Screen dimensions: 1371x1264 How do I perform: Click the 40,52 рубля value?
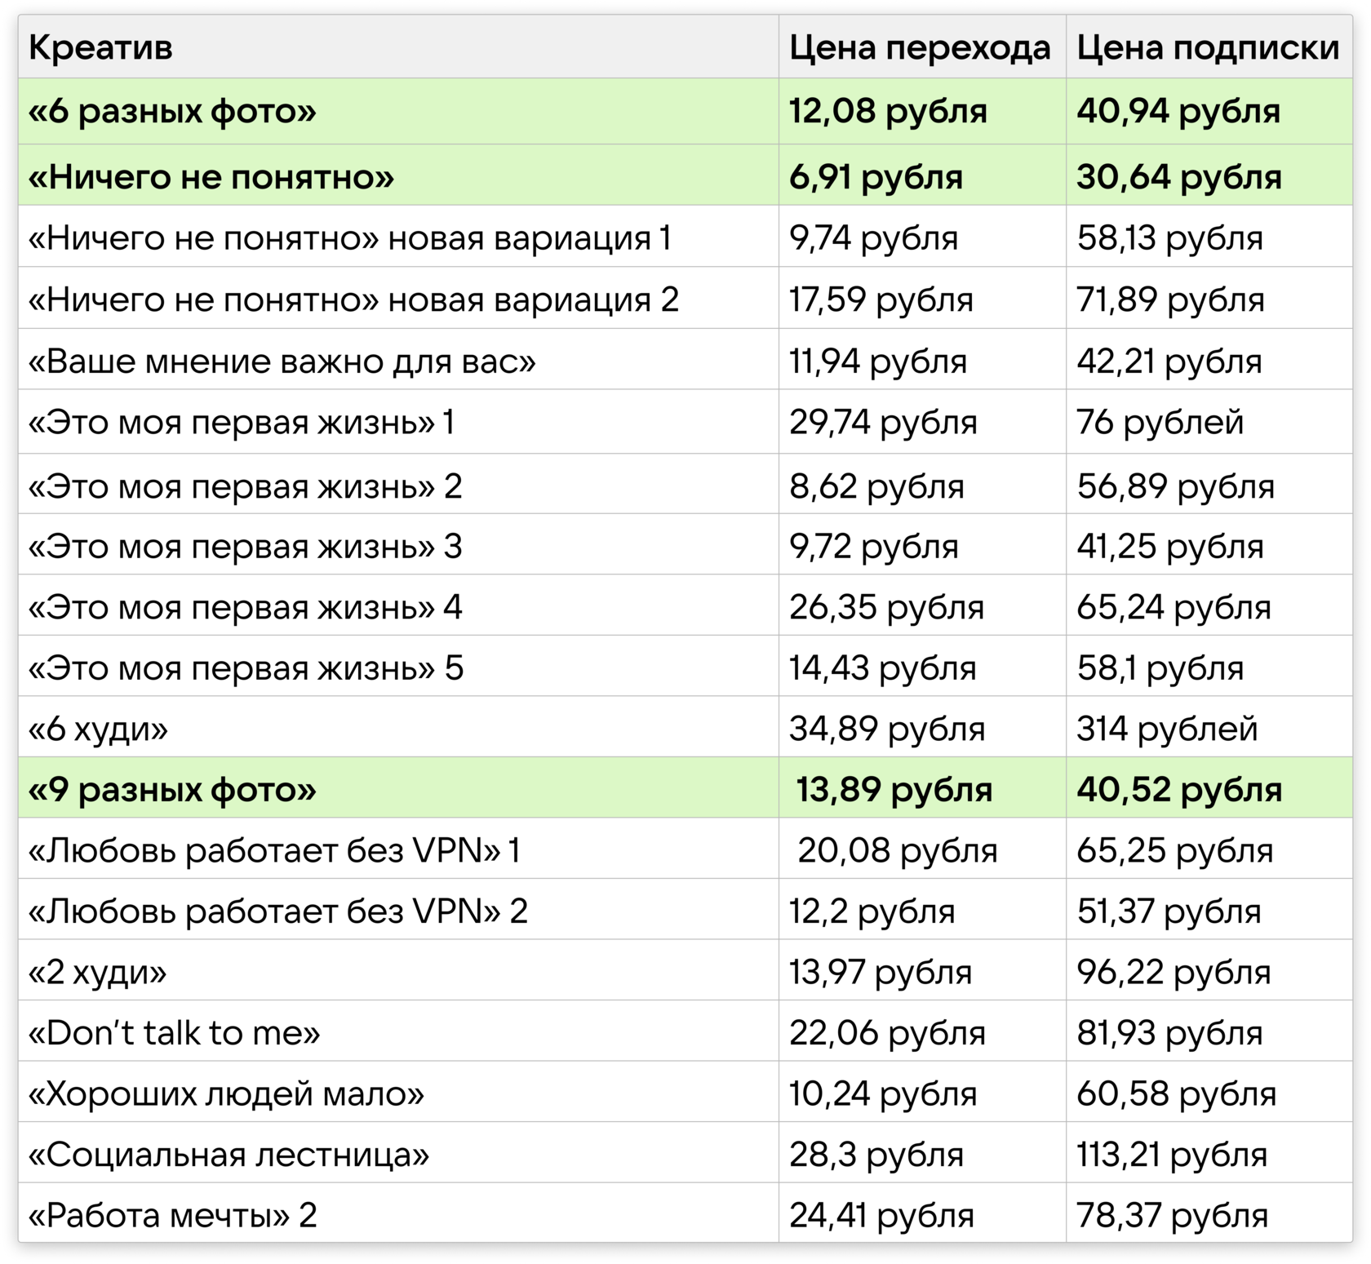coord(1179,790)
